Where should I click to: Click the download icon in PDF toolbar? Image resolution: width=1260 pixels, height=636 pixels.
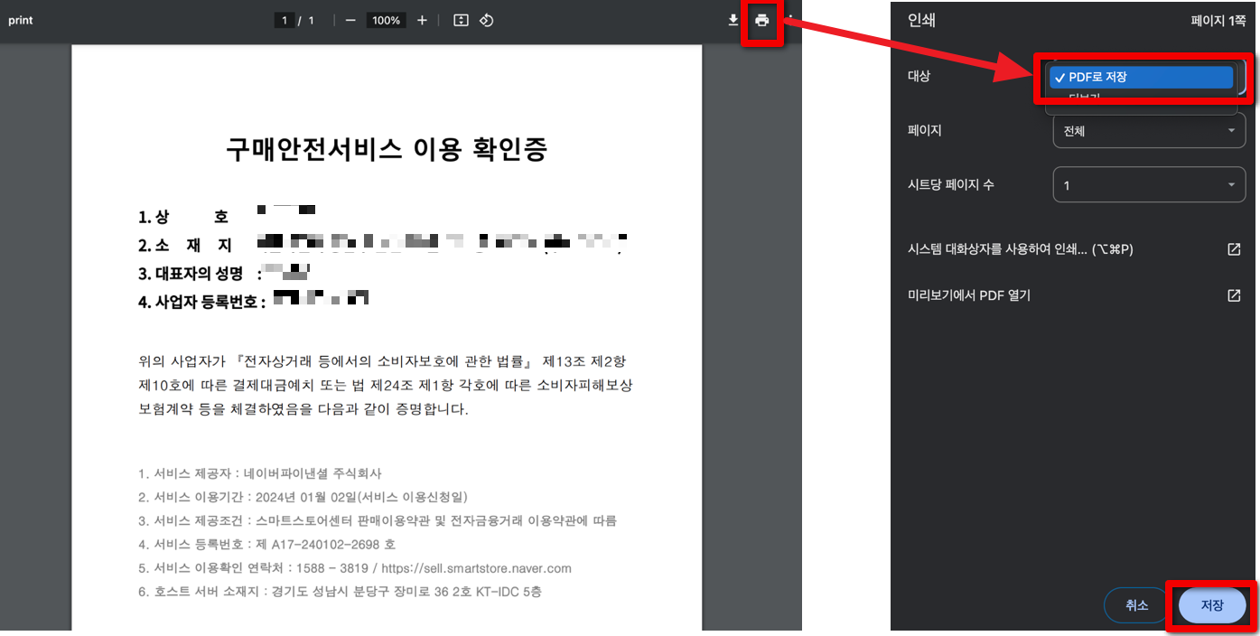(733, 20)
